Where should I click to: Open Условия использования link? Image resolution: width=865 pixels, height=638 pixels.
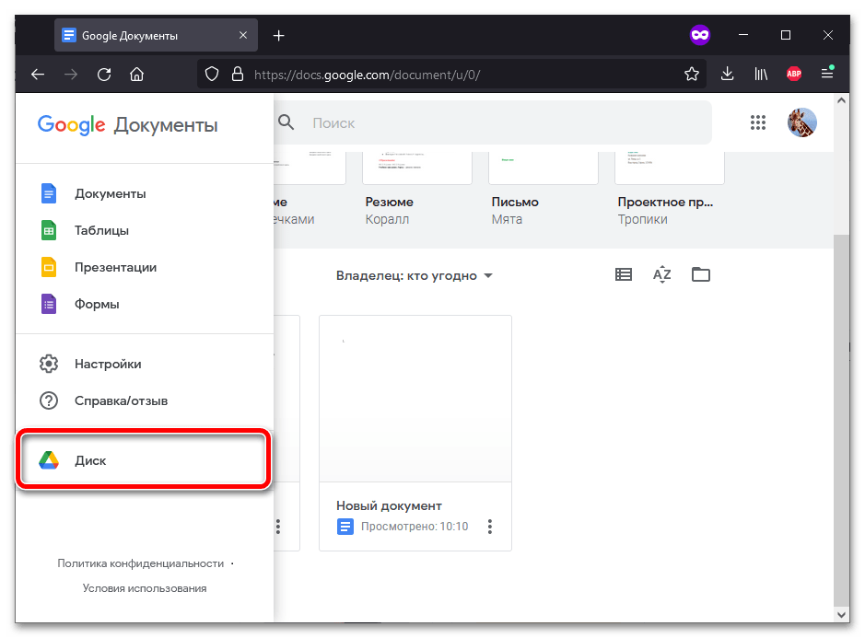click(145, 587)
